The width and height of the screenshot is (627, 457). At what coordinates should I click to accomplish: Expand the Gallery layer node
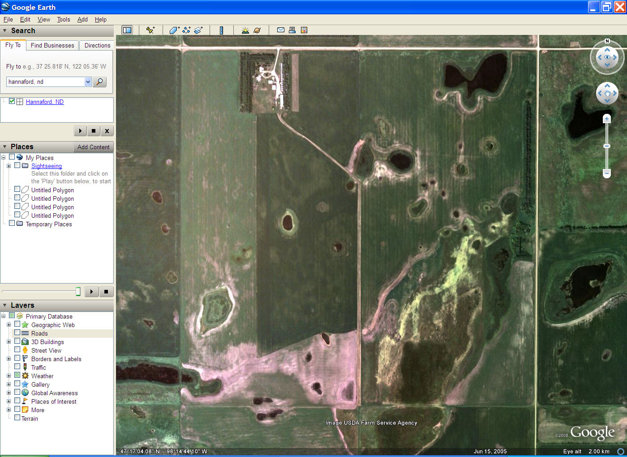(x=9, y=384)
